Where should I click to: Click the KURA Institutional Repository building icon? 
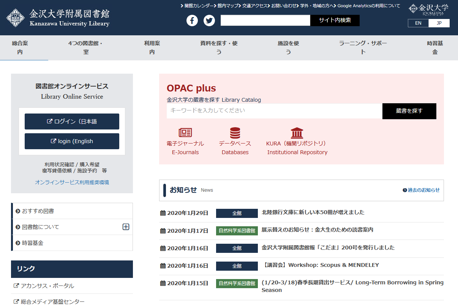[297, 132]
